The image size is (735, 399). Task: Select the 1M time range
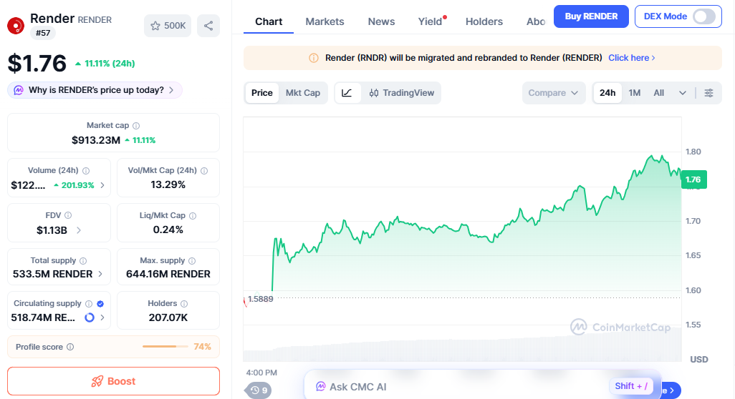point(634,93)
